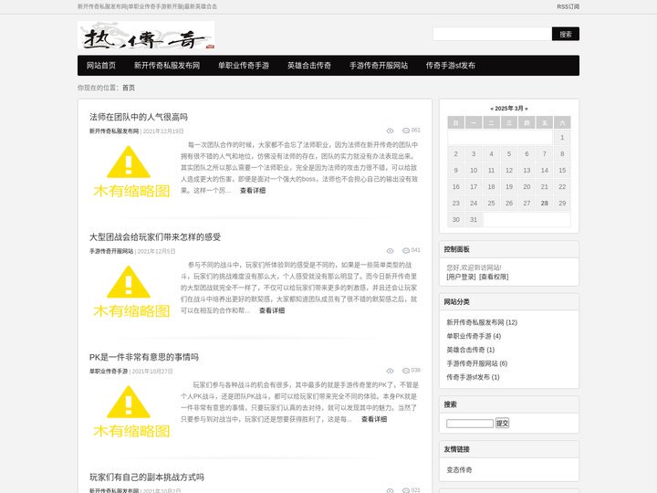Click 查看权限 link in 控制面板
This screenshot has height=493, width=657.
[x=494, y=278]
